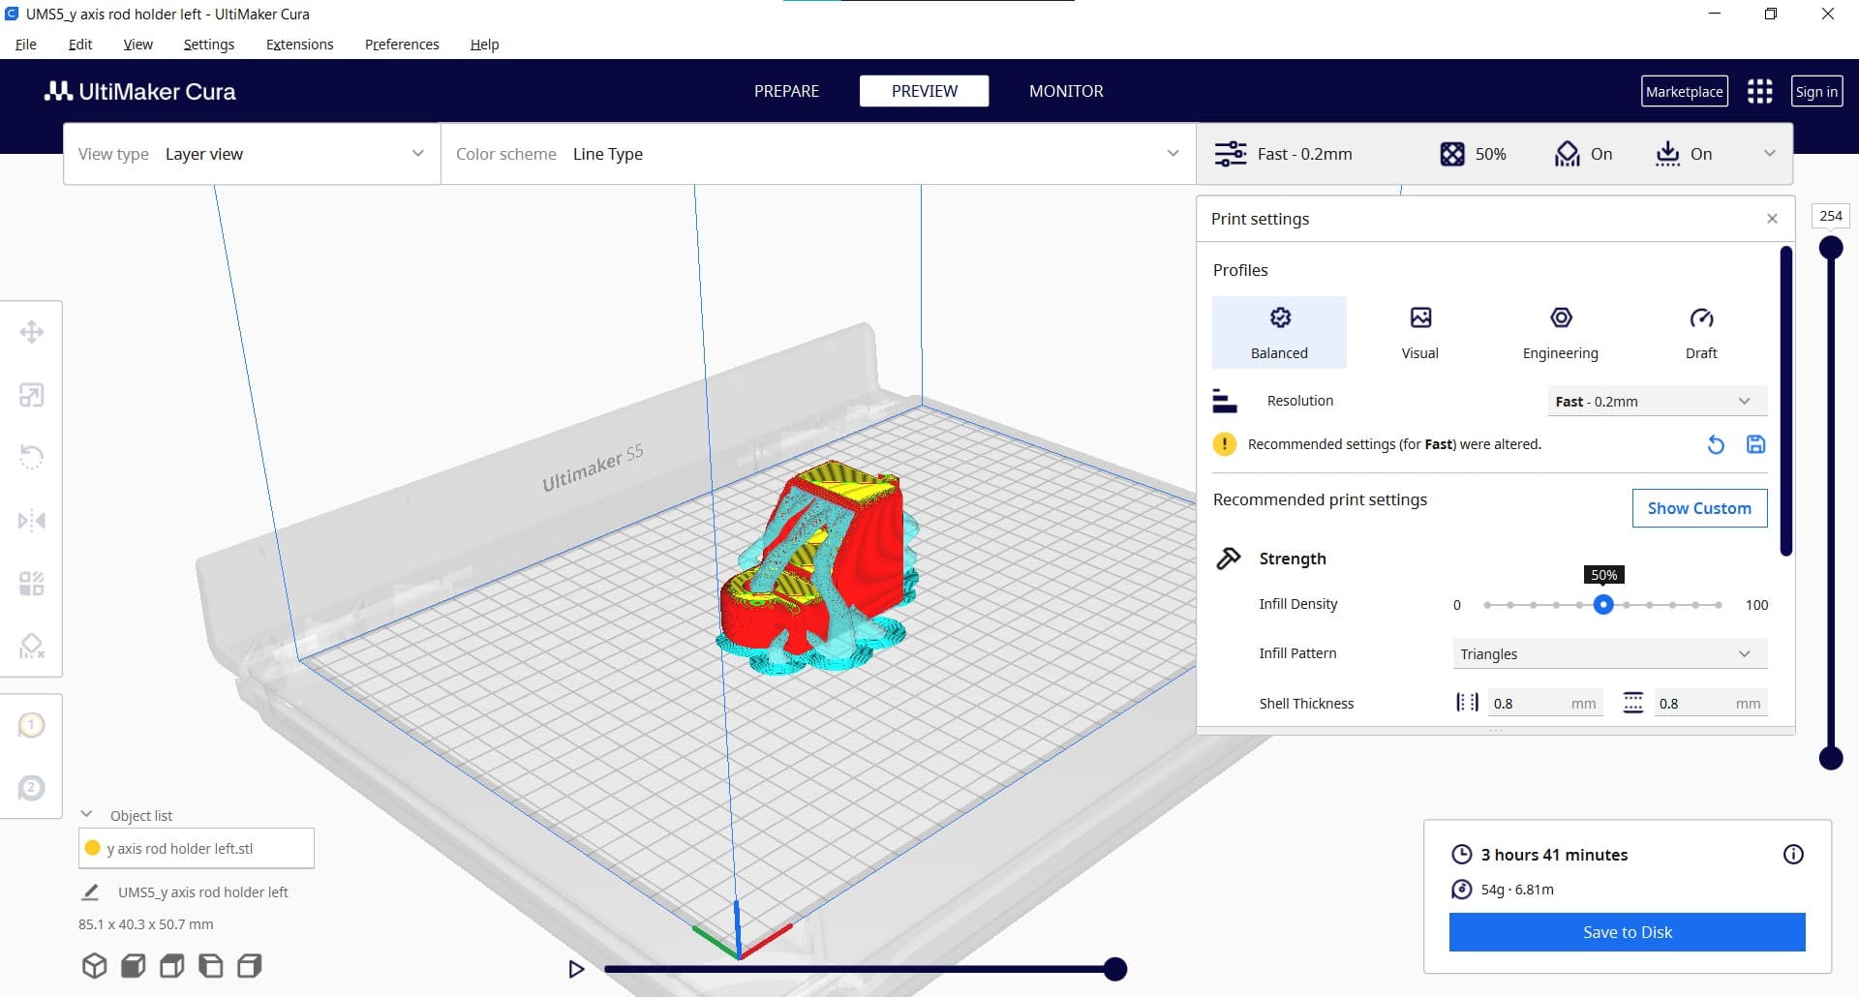This screenshot has width=1859, height=997.
Task: Click the Resolution layers icon
Action: click(1225, 401)
